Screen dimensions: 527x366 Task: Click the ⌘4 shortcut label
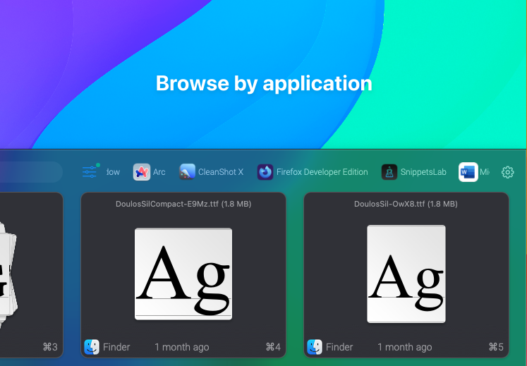coord(273,347)
